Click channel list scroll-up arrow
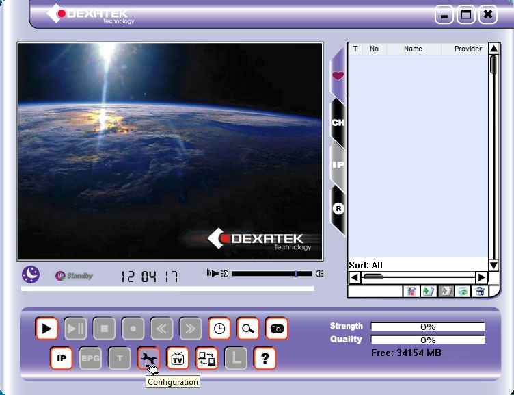The width and height of the screenshot is (514, 395). pyautogui.click(x=493, y=49)
